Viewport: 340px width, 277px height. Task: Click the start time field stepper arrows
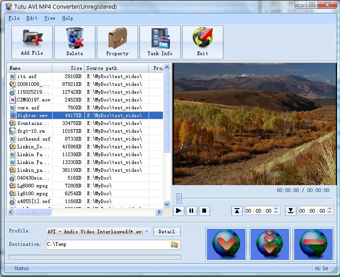(x=276, y=210)
